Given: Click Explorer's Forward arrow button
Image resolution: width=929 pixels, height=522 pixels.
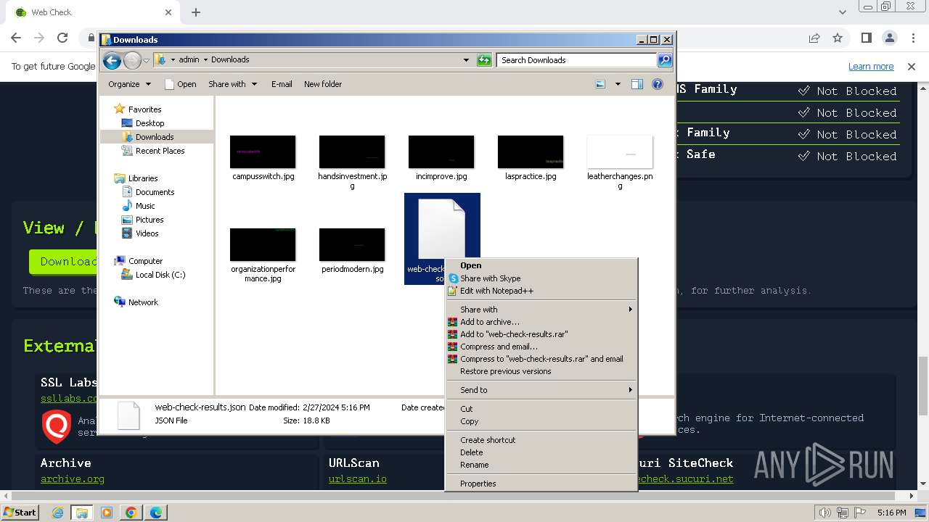Looking at the screenshot, I should click(x=132, y=60).
